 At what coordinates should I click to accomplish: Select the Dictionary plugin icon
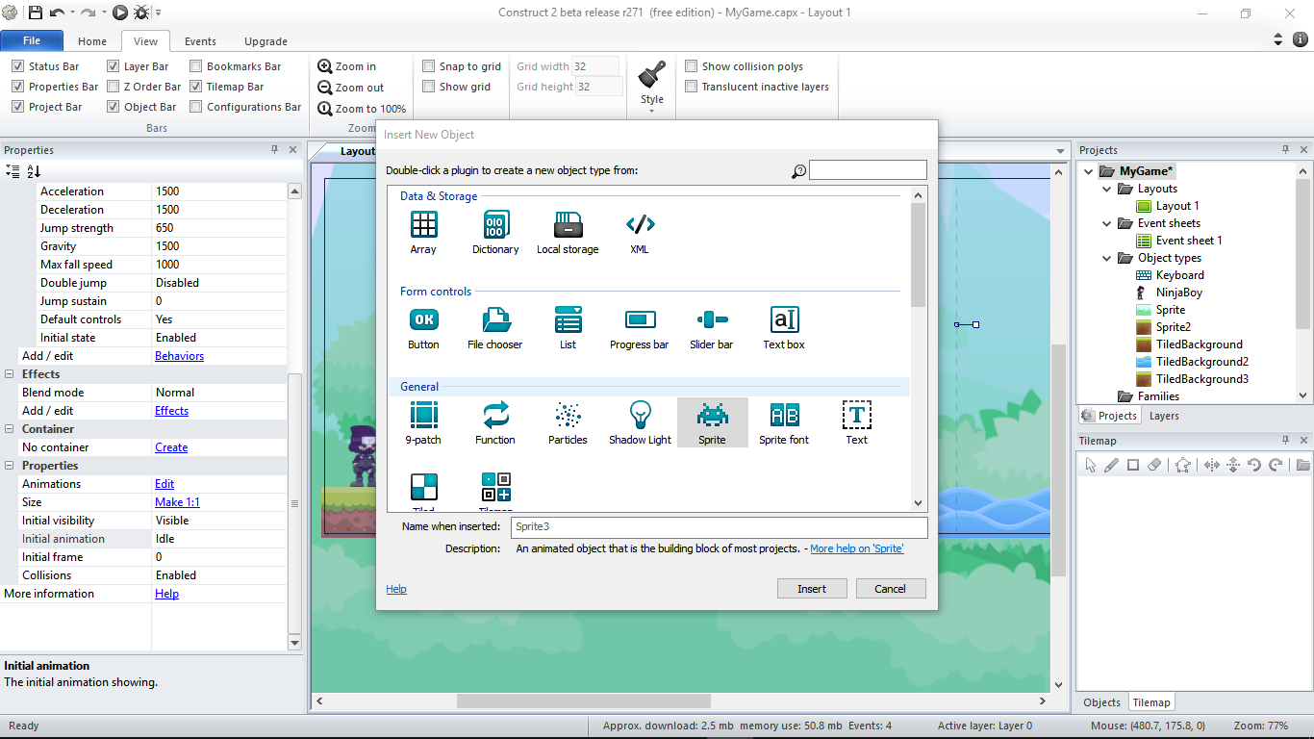(495, 224)
